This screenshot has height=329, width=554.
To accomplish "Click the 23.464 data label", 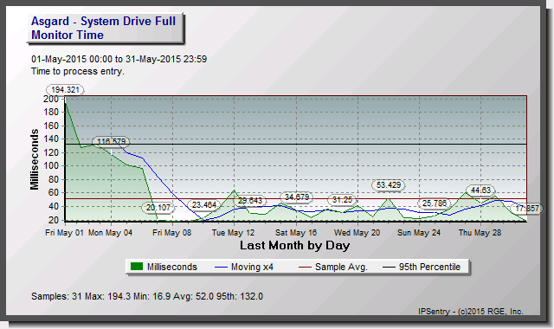I will coord(204,205).
